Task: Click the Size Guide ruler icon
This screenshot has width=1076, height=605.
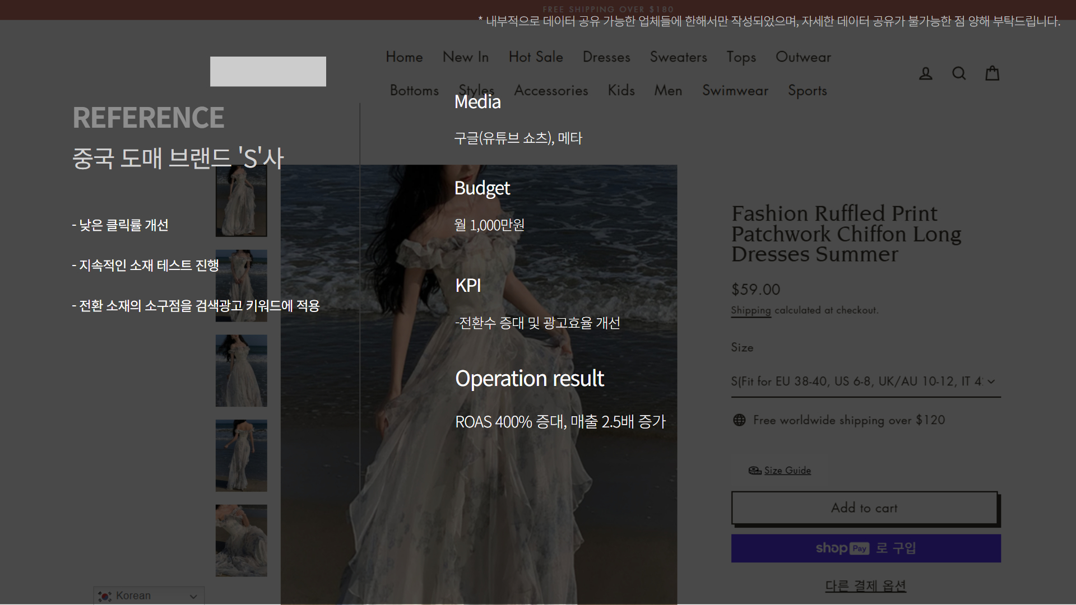Action: pos(754,471)
